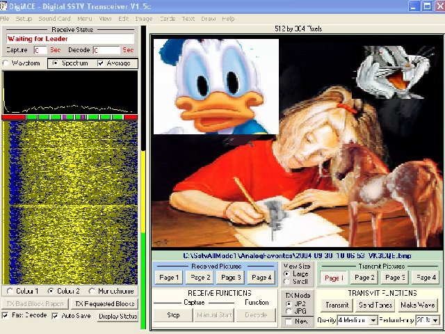This screenshot has height=334, width=445.
Task: Open the Menu menu item
Action: pos(85,19)
